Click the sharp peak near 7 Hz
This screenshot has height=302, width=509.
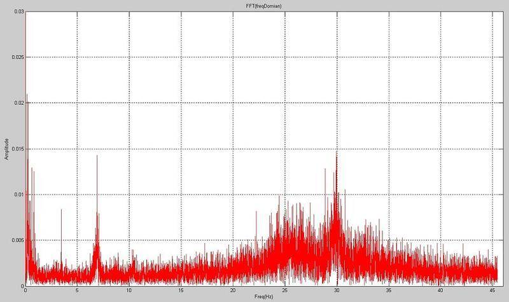[x=97, y=156]
